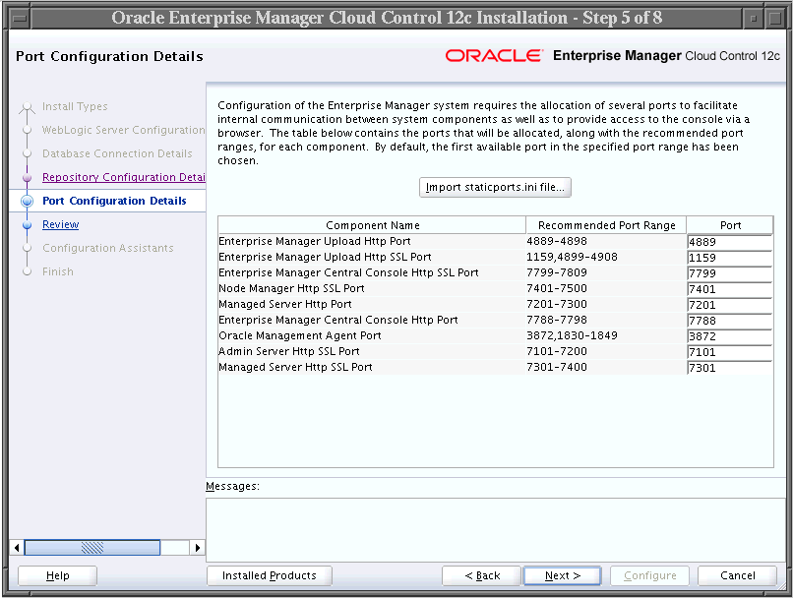Select the Managed Server Http SSL Port row
793x598 pixels.
pos(495,367)
